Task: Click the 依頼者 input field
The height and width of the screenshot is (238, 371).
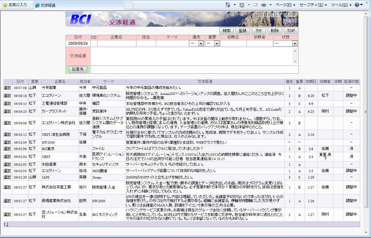Action: coord(260,44)
